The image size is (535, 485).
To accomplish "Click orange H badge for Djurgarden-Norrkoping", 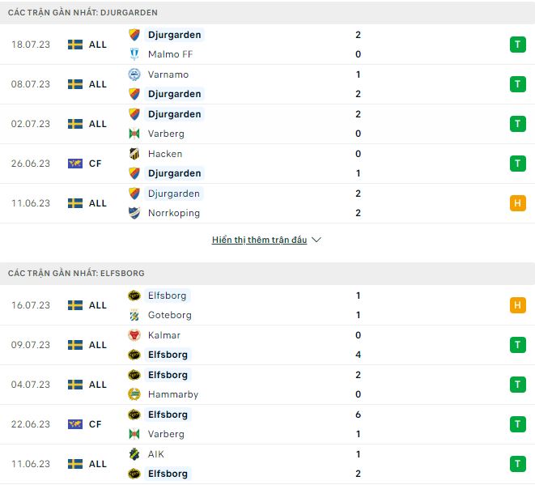I will pyautogui.click(x=518, y=203).
